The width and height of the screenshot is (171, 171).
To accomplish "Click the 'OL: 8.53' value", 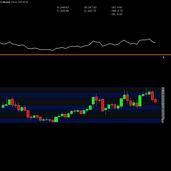I will pyautogui.click(x=117, y=14).
